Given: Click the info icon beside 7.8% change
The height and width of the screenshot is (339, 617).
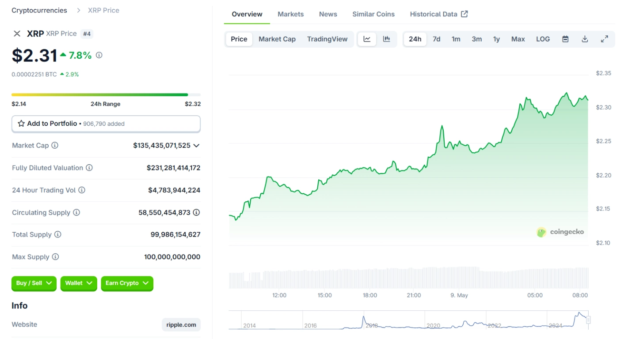Looking at the screenshot, I should click(x=99, y=55).
